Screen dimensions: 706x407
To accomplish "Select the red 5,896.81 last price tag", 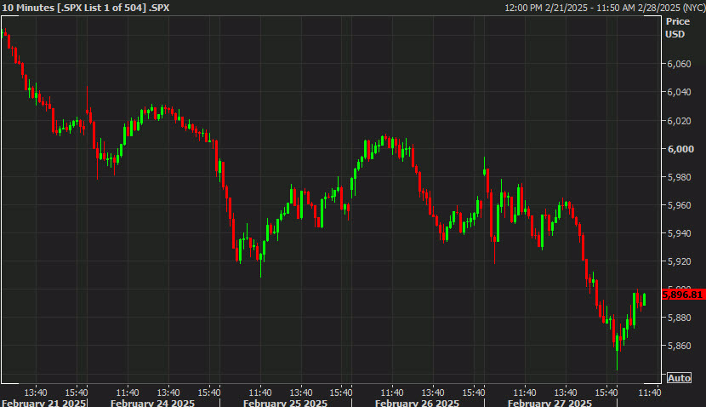I will [683, 295].
